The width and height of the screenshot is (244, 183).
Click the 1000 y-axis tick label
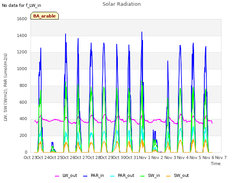coord(22,69)
